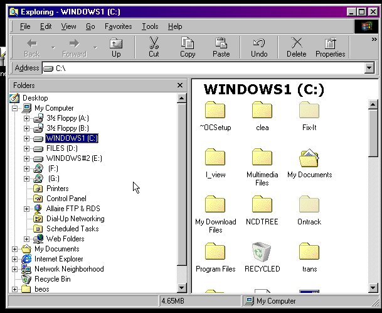Image resolution: width=382 pixels, height=313 pixels.
Task: Open Properties from the toolbar
Action: [x=330, y=47]
